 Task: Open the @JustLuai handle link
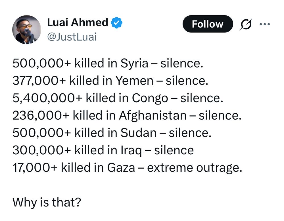pyautogui.click(x=72, y=37)
